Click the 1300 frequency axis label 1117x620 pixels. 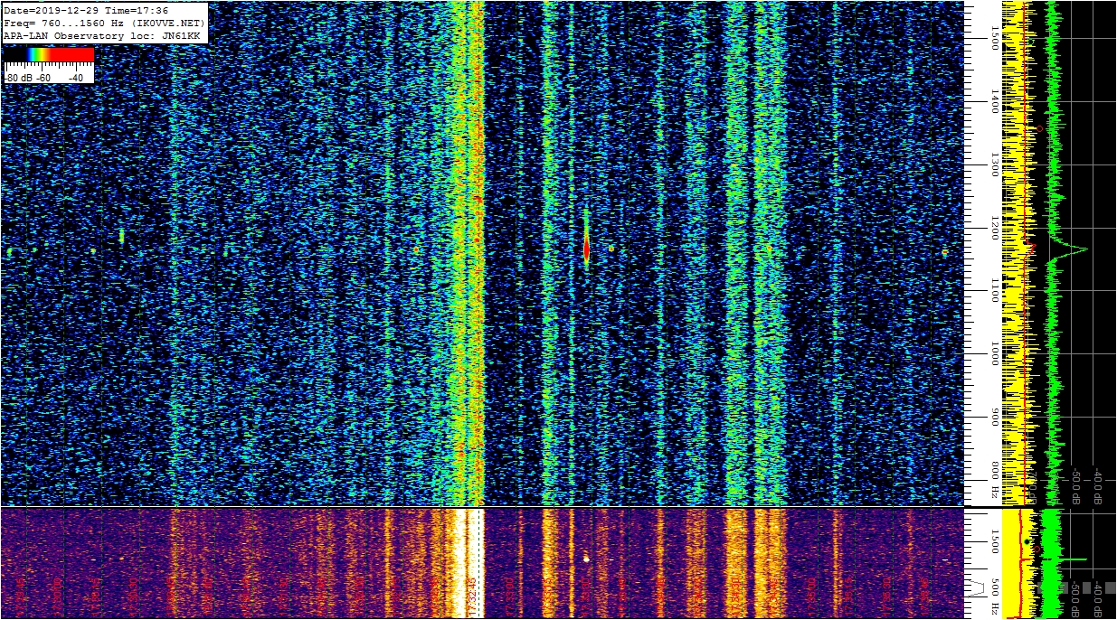pyautogui.click(x=995, y=164)
